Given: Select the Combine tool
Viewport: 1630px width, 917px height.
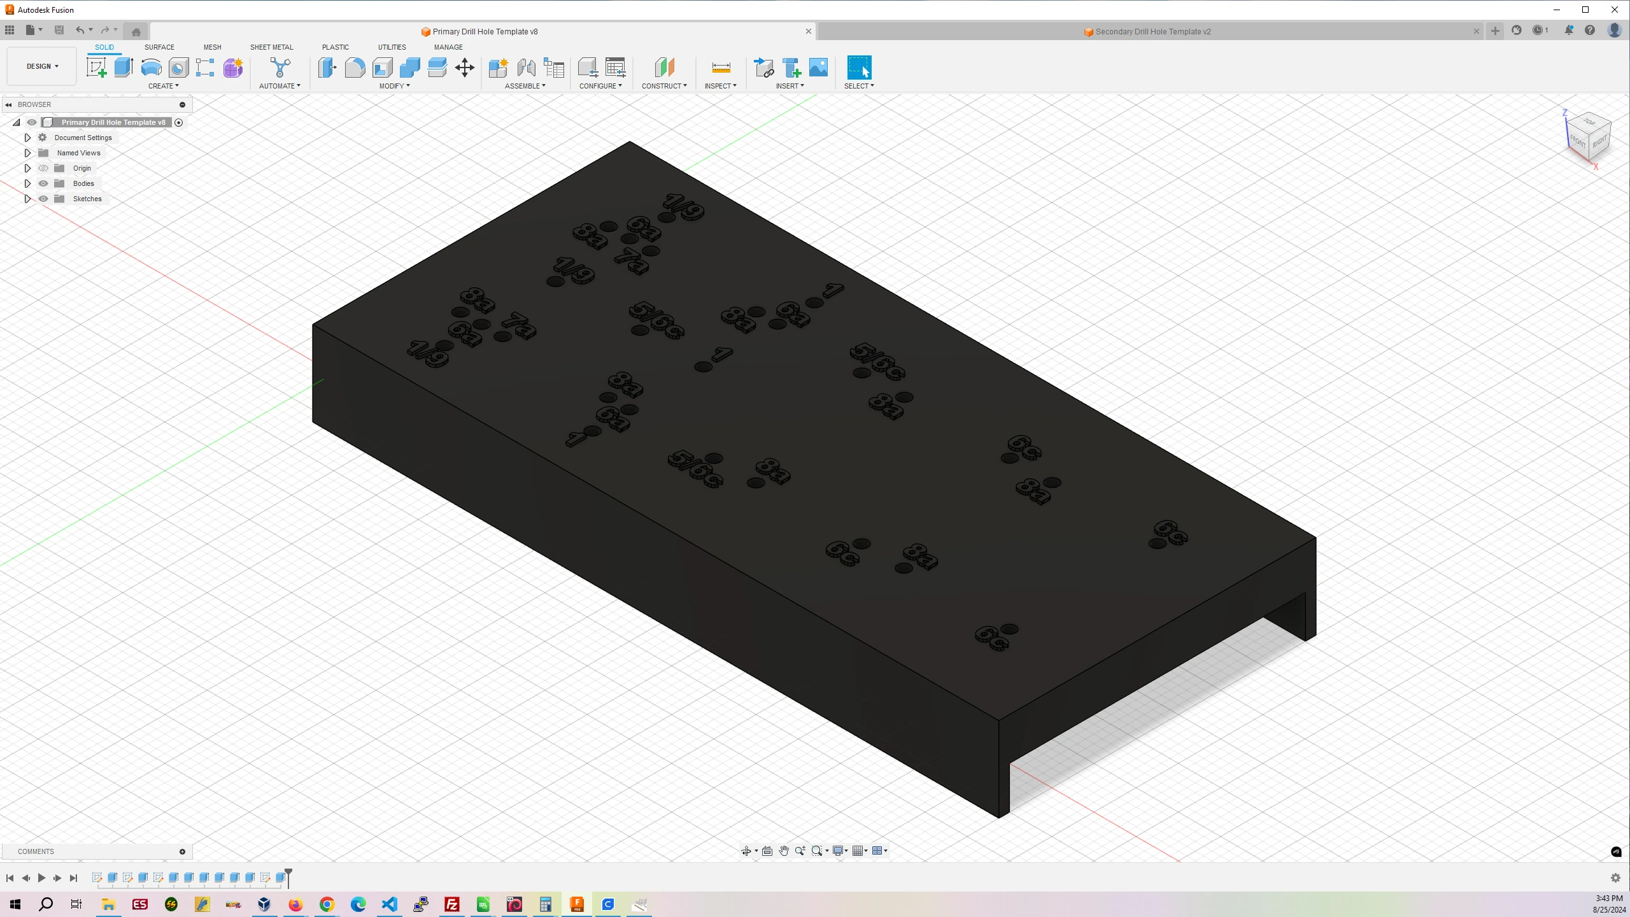Looking at the screenshot, I should [x=409, y=68].
